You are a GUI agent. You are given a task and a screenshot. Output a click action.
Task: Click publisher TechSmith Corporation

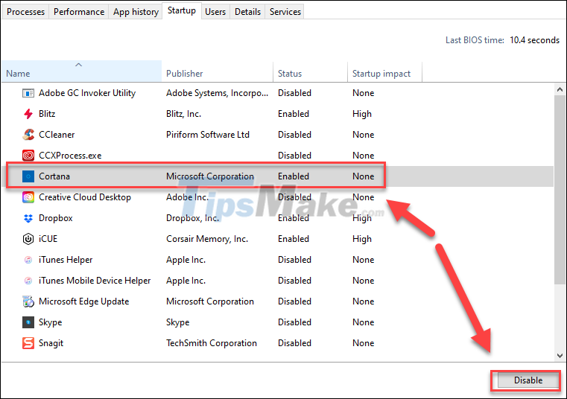point(211,343)
